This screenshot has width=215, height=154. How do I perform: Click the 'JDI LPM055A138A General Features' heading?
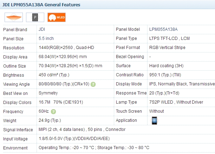click(41, 5)
